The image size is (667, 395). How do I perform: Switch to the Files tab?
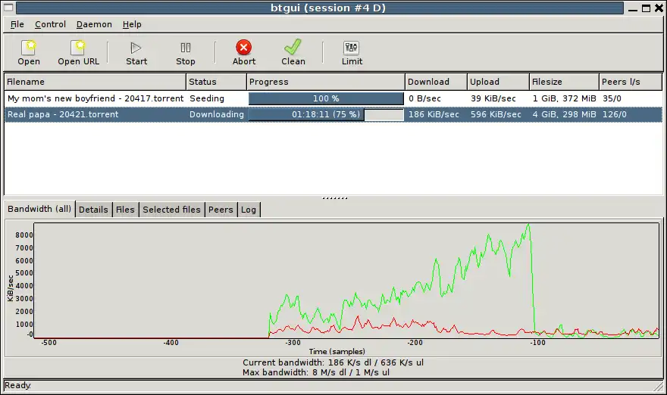125,210
